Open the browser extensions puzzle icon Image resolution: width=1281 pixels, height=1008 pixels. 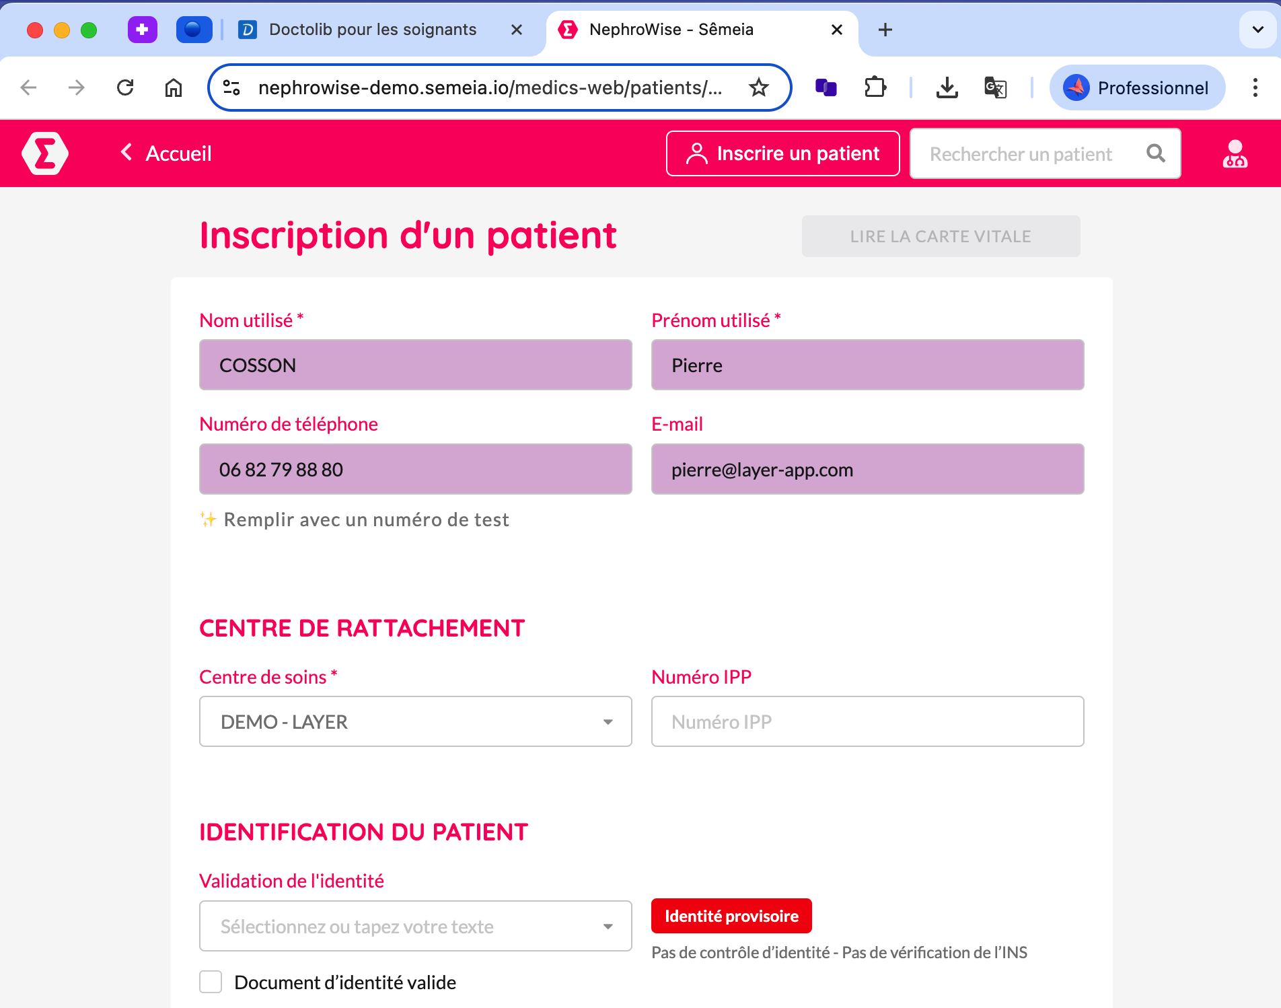(x=875, y=87)
